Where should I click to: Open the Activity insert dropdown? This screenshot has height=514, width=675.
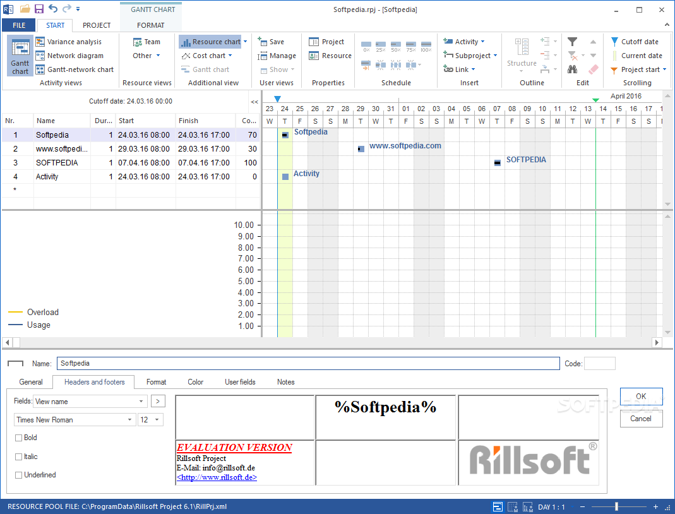pyautogui.click(x=482, y=42)
